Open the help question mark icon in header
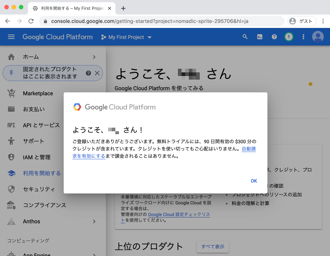Viewport: 330px width, 256px height. tap(274, 37)
